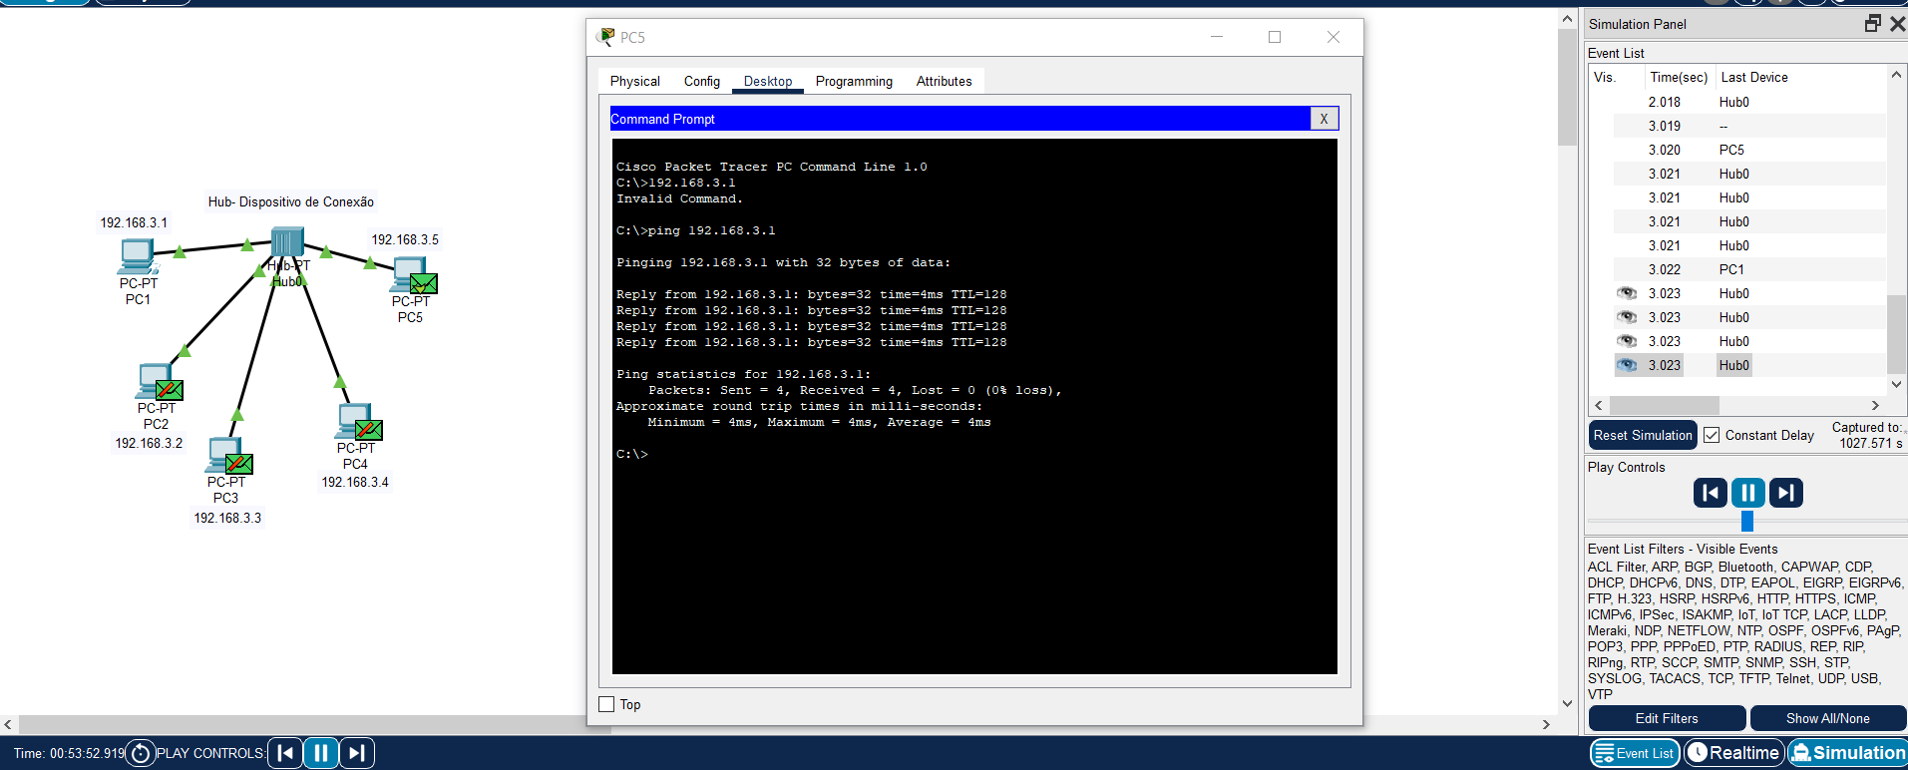Click the Reset Simulation button

[1643, 435]
